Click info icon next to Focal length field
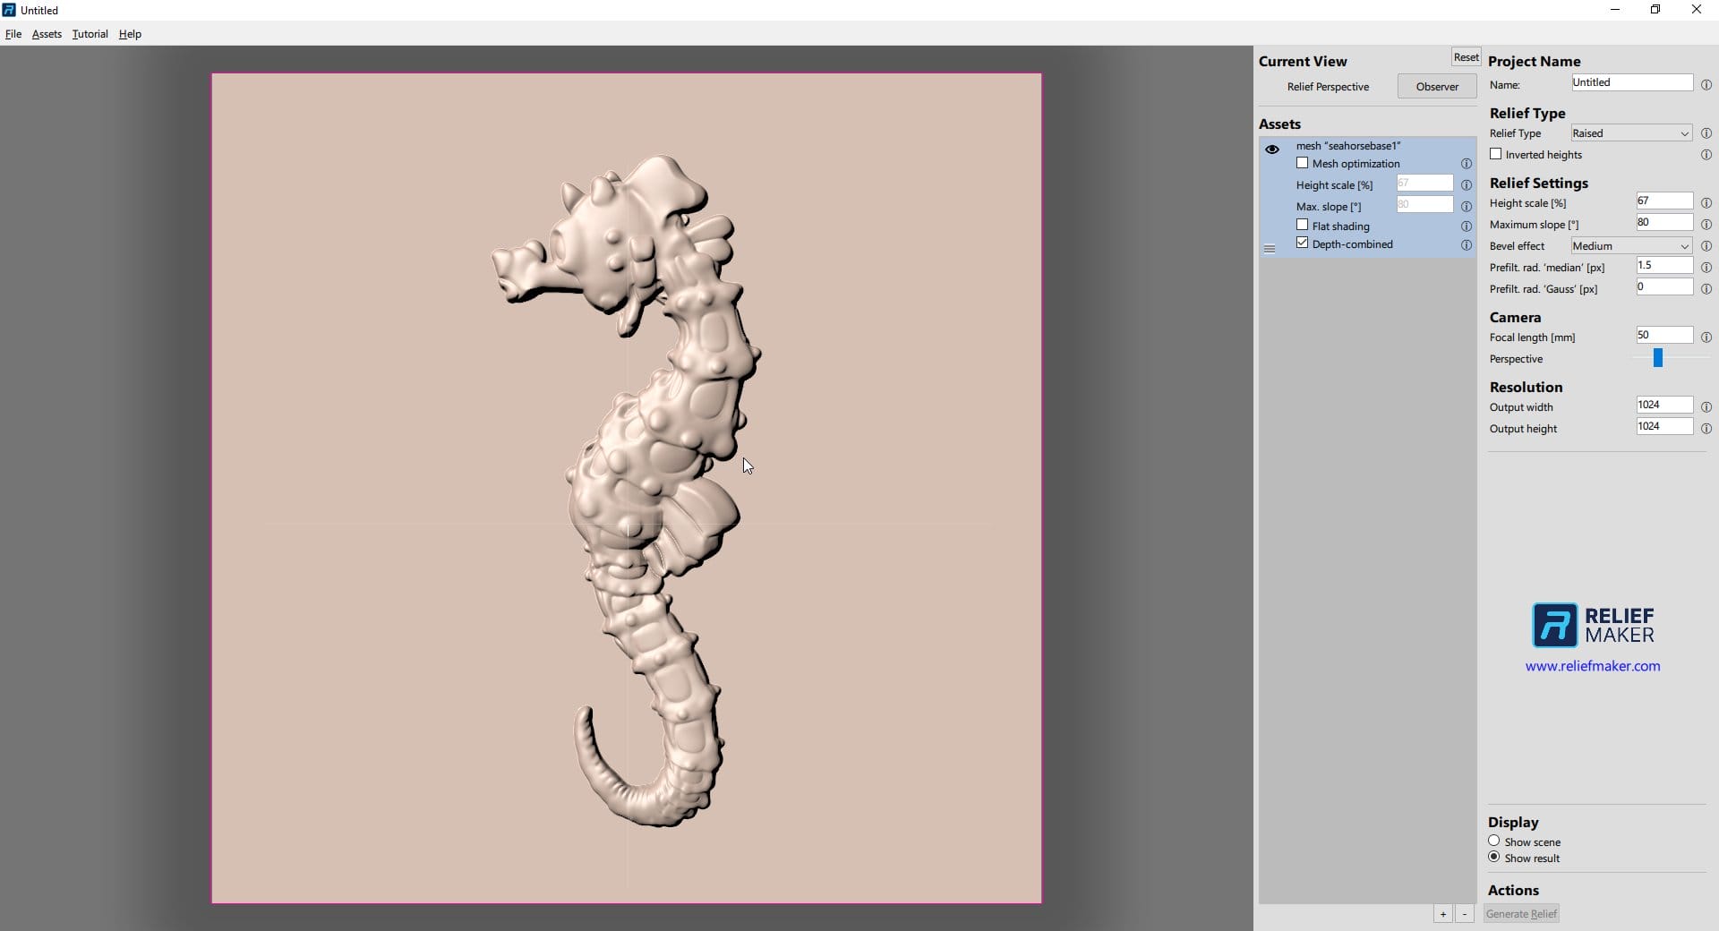1719x931 pixels. coord(1706,337)
